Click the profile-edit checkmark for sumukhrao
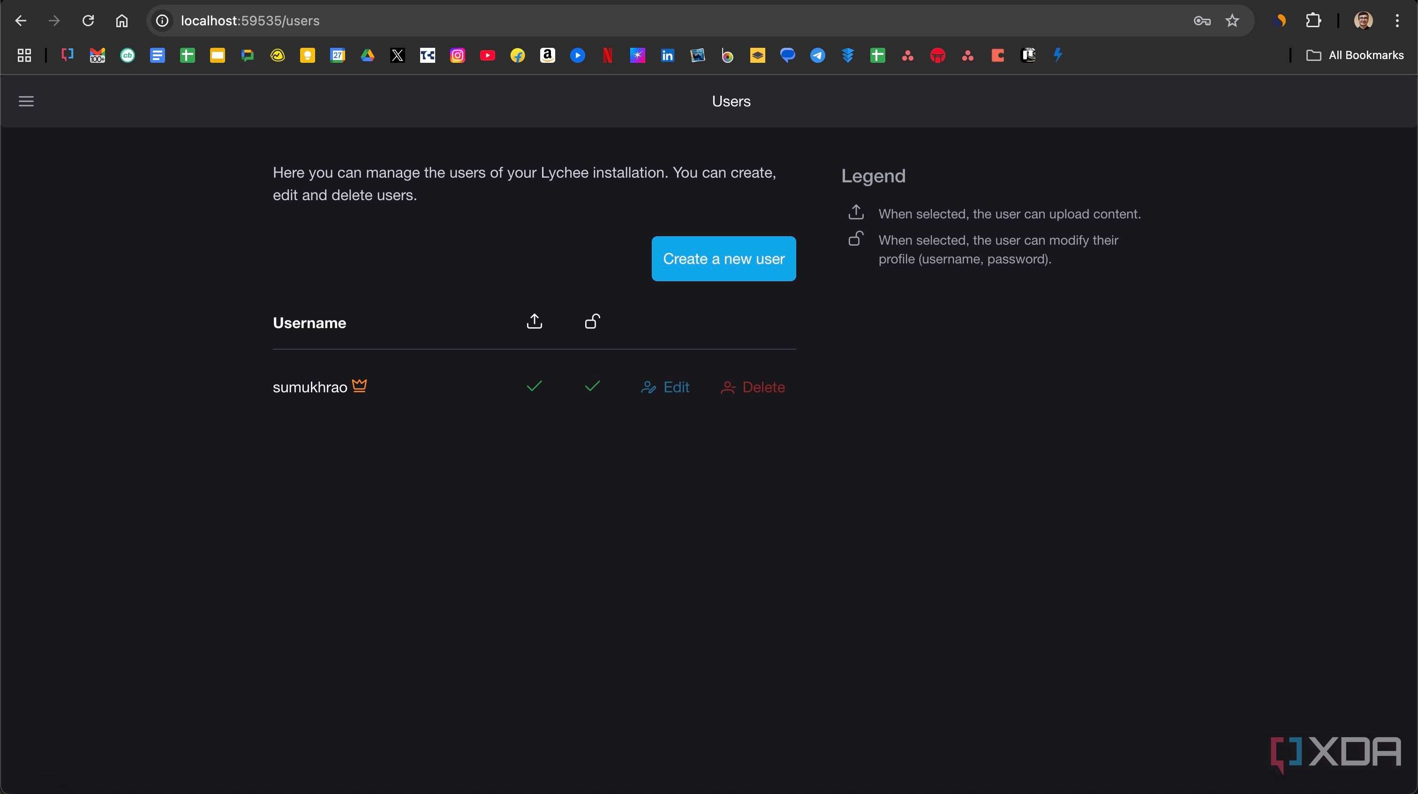Screen dimensions: 1418x794 click(592, 386)
